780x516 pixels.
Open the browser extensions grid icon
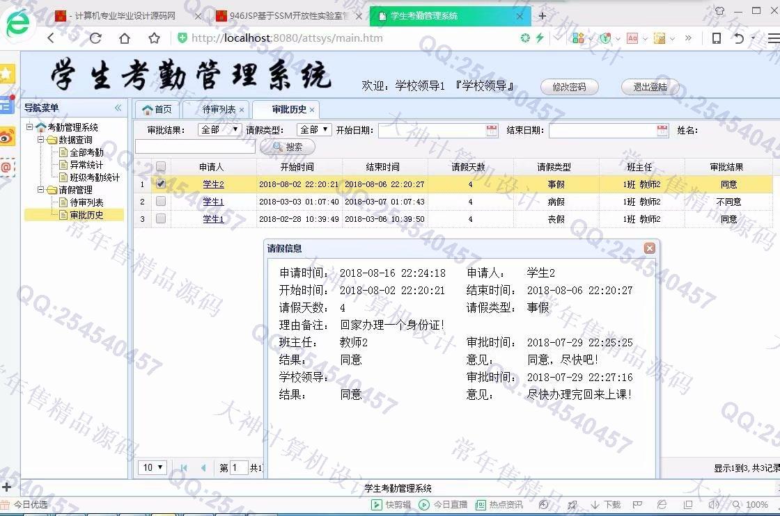tap(577, 38)
